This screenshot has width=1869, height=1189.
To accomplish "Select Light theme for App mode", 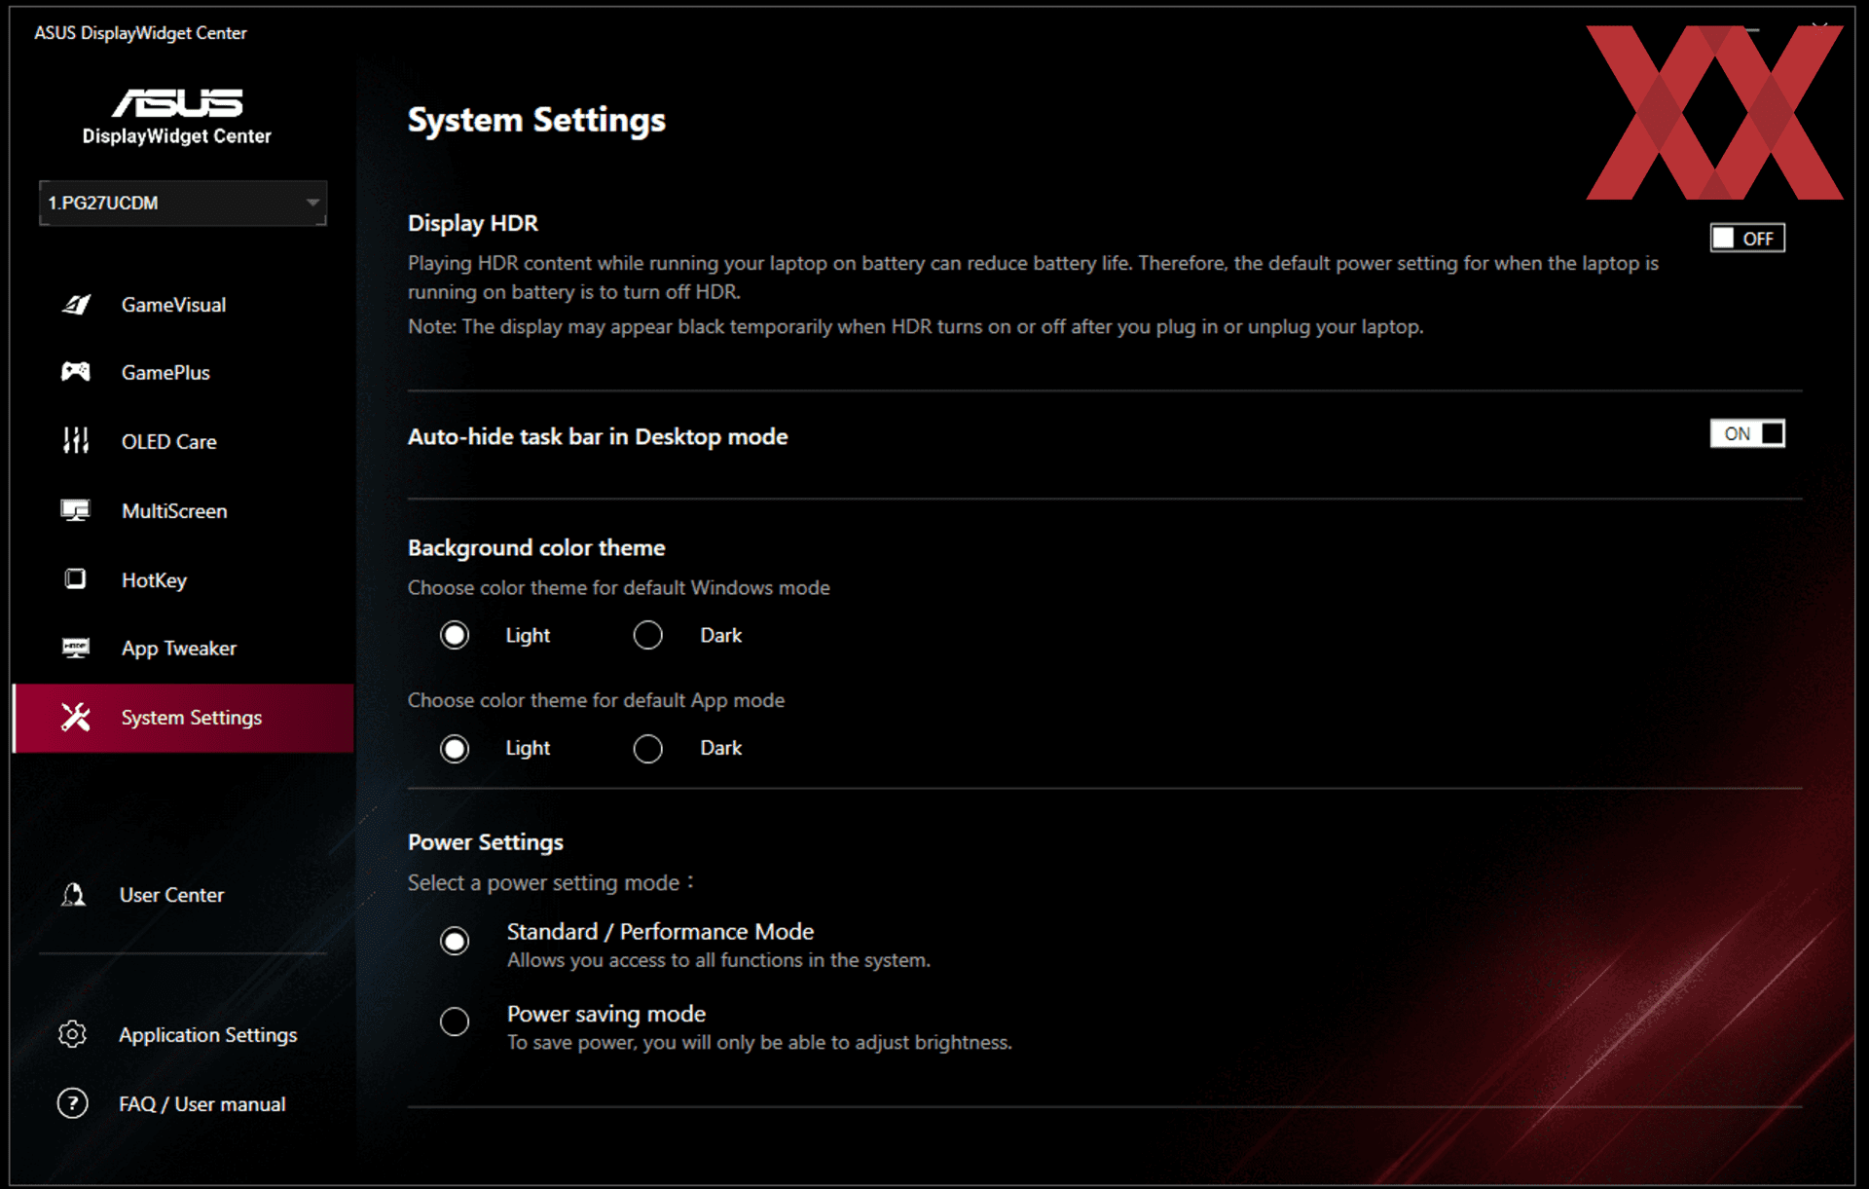I will (455, 748).
